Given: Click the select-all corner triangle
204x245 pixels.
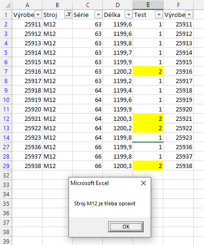Looking at the screenshot, I should click(8, 5).
